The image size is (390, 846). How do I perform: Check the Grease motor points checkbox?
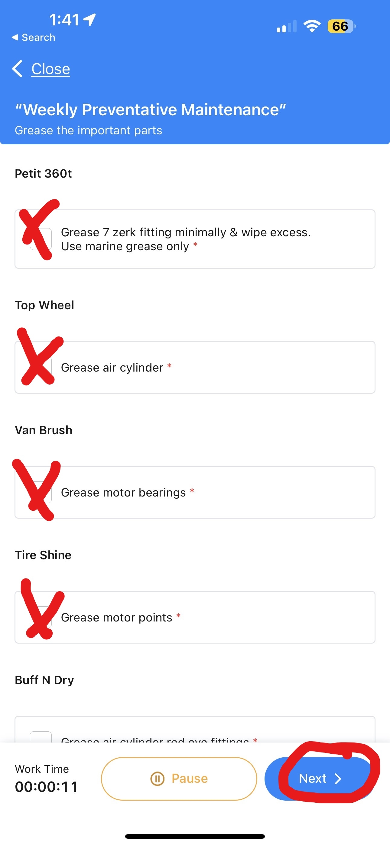tap(41, 617)
